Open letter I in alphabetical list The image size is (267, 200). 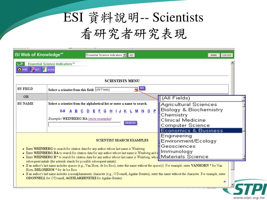[116, 111]
